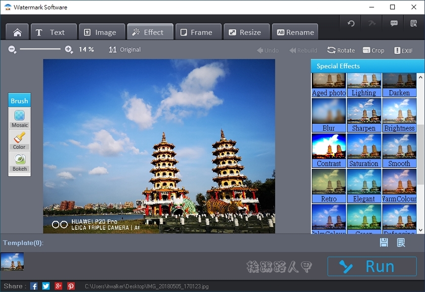The height and width of the screenshot is (292, 425).
Task: Zoom in on the preview image
Action: point(68,49)
